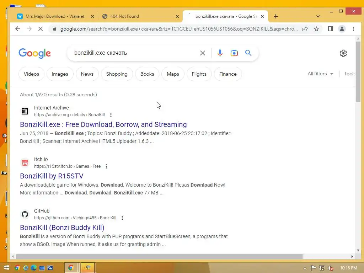364x273 pixels.
Task: Open BonziKill.exe Free Download, Borrow link
Action: pyautogui.click(x=103, y=124)
